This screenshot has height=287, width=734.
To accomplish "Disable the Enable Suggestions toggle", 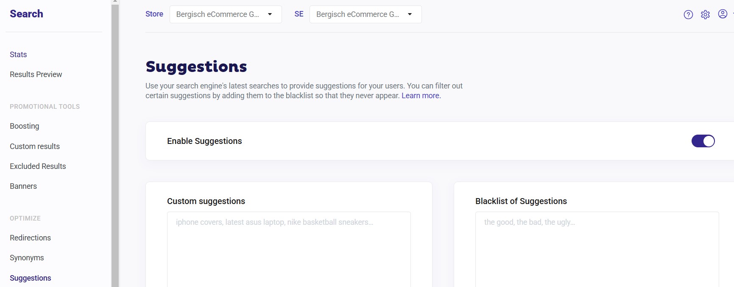I will tap(703, 141).
